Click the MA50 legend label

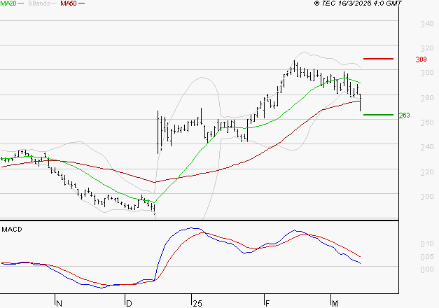[69, 3]
